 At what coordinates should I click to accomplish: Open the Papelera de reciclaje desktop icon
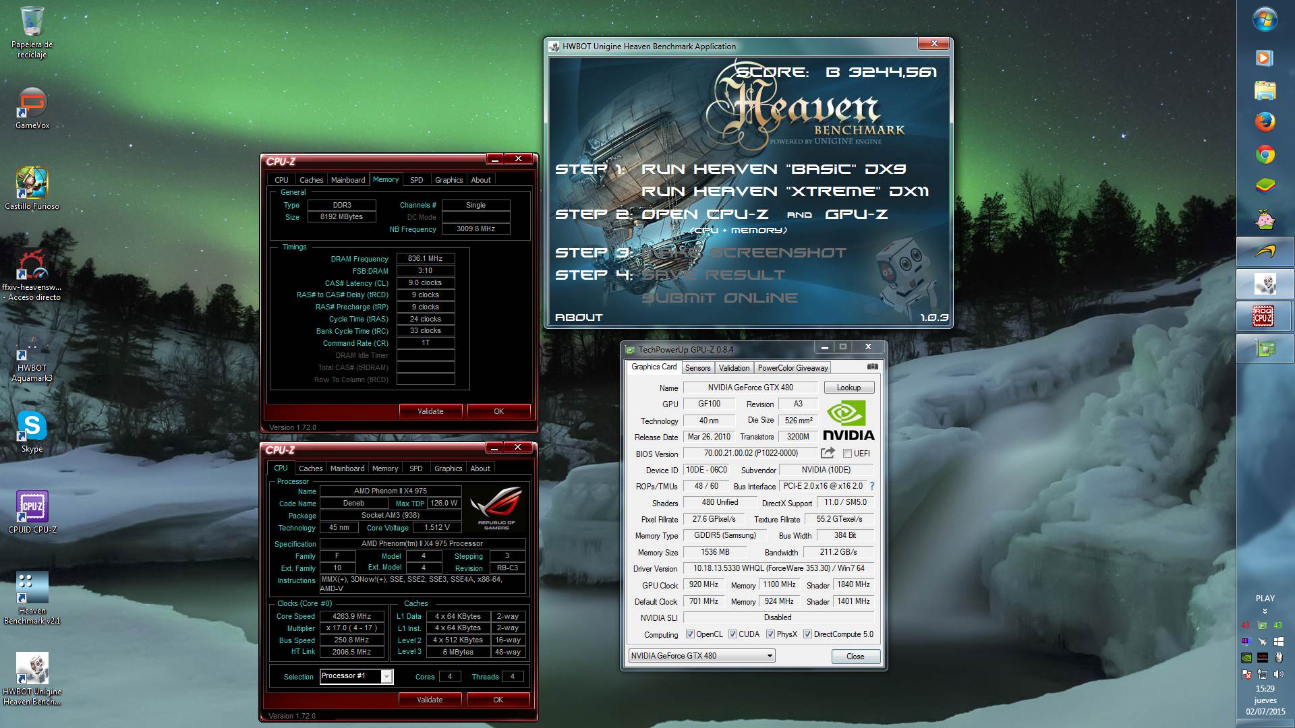pyautogui.click(x=32, y=32)
